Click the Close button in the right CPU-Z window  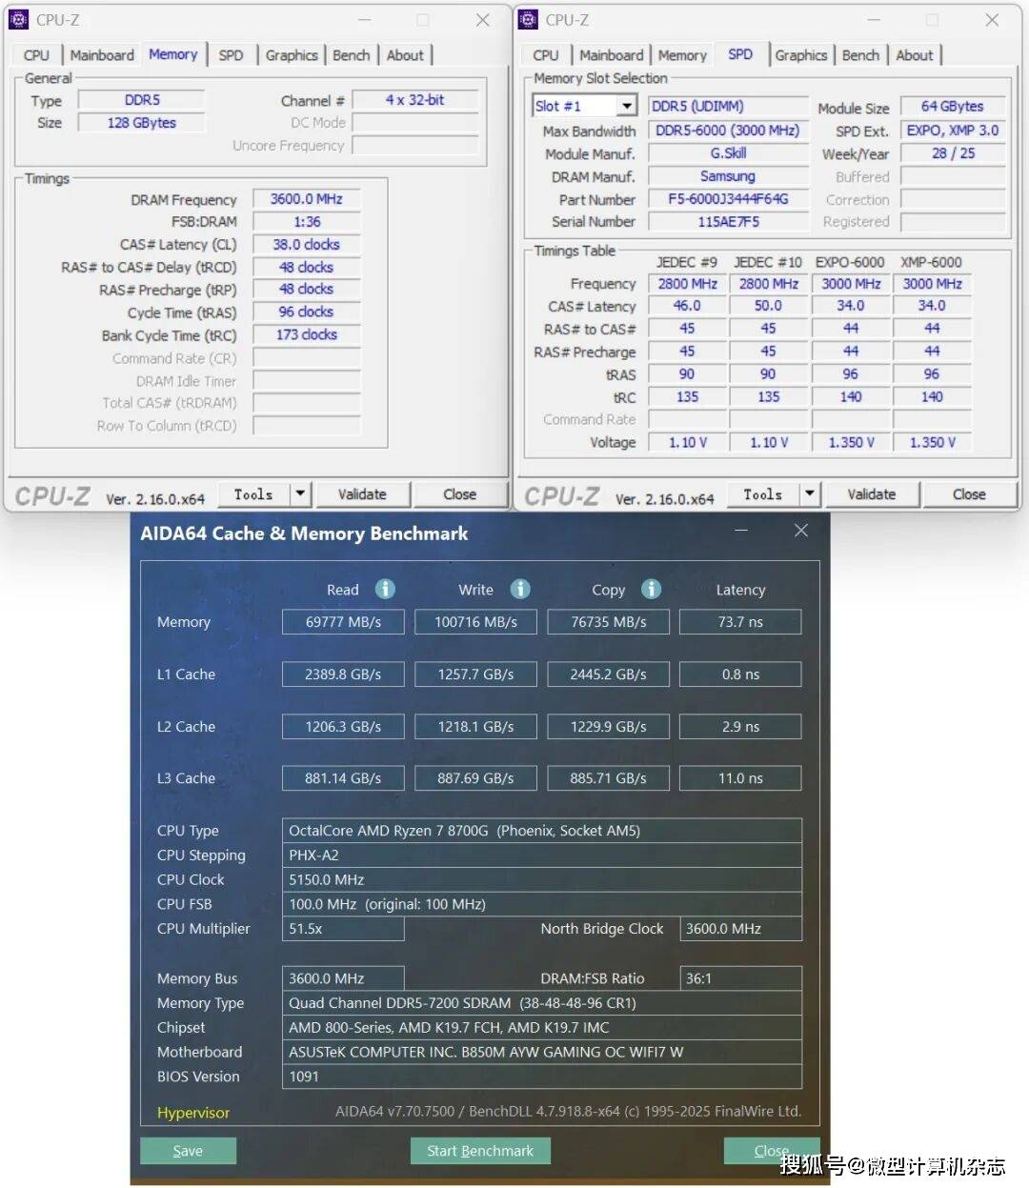(x=970, y=493)
